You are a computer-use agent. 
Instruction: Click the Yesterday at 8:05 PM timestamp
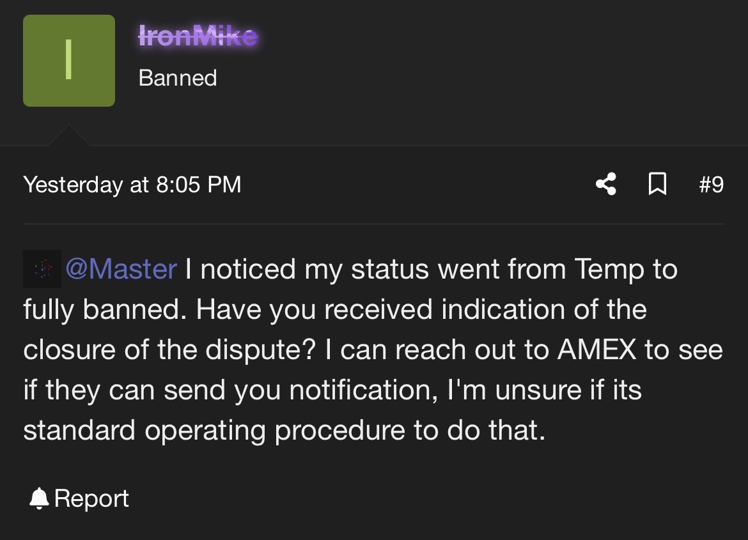point(132,184)
